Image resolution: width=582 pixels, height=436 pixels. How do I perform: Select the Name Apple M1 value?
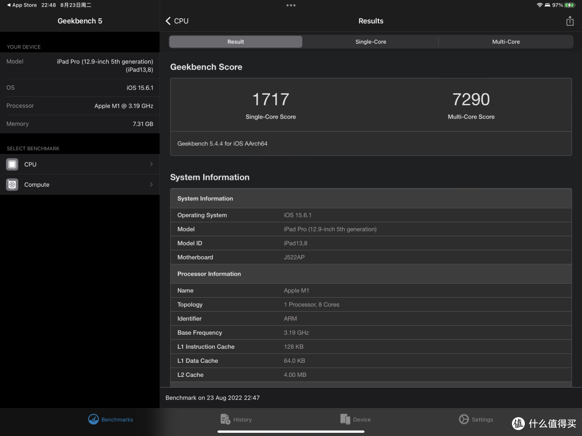(x=296, y=290)
